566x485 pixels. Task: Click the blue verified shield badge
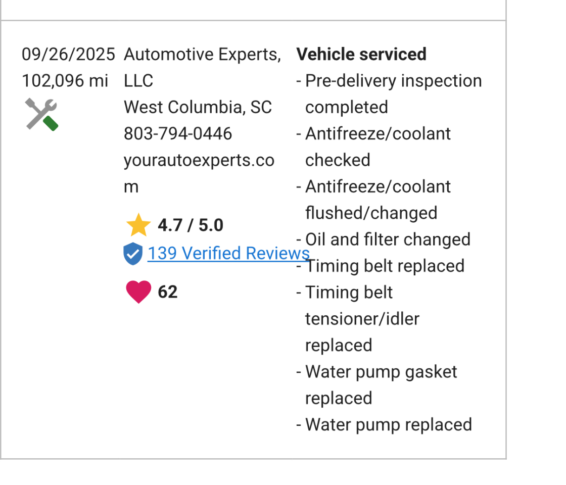[132, 254]
